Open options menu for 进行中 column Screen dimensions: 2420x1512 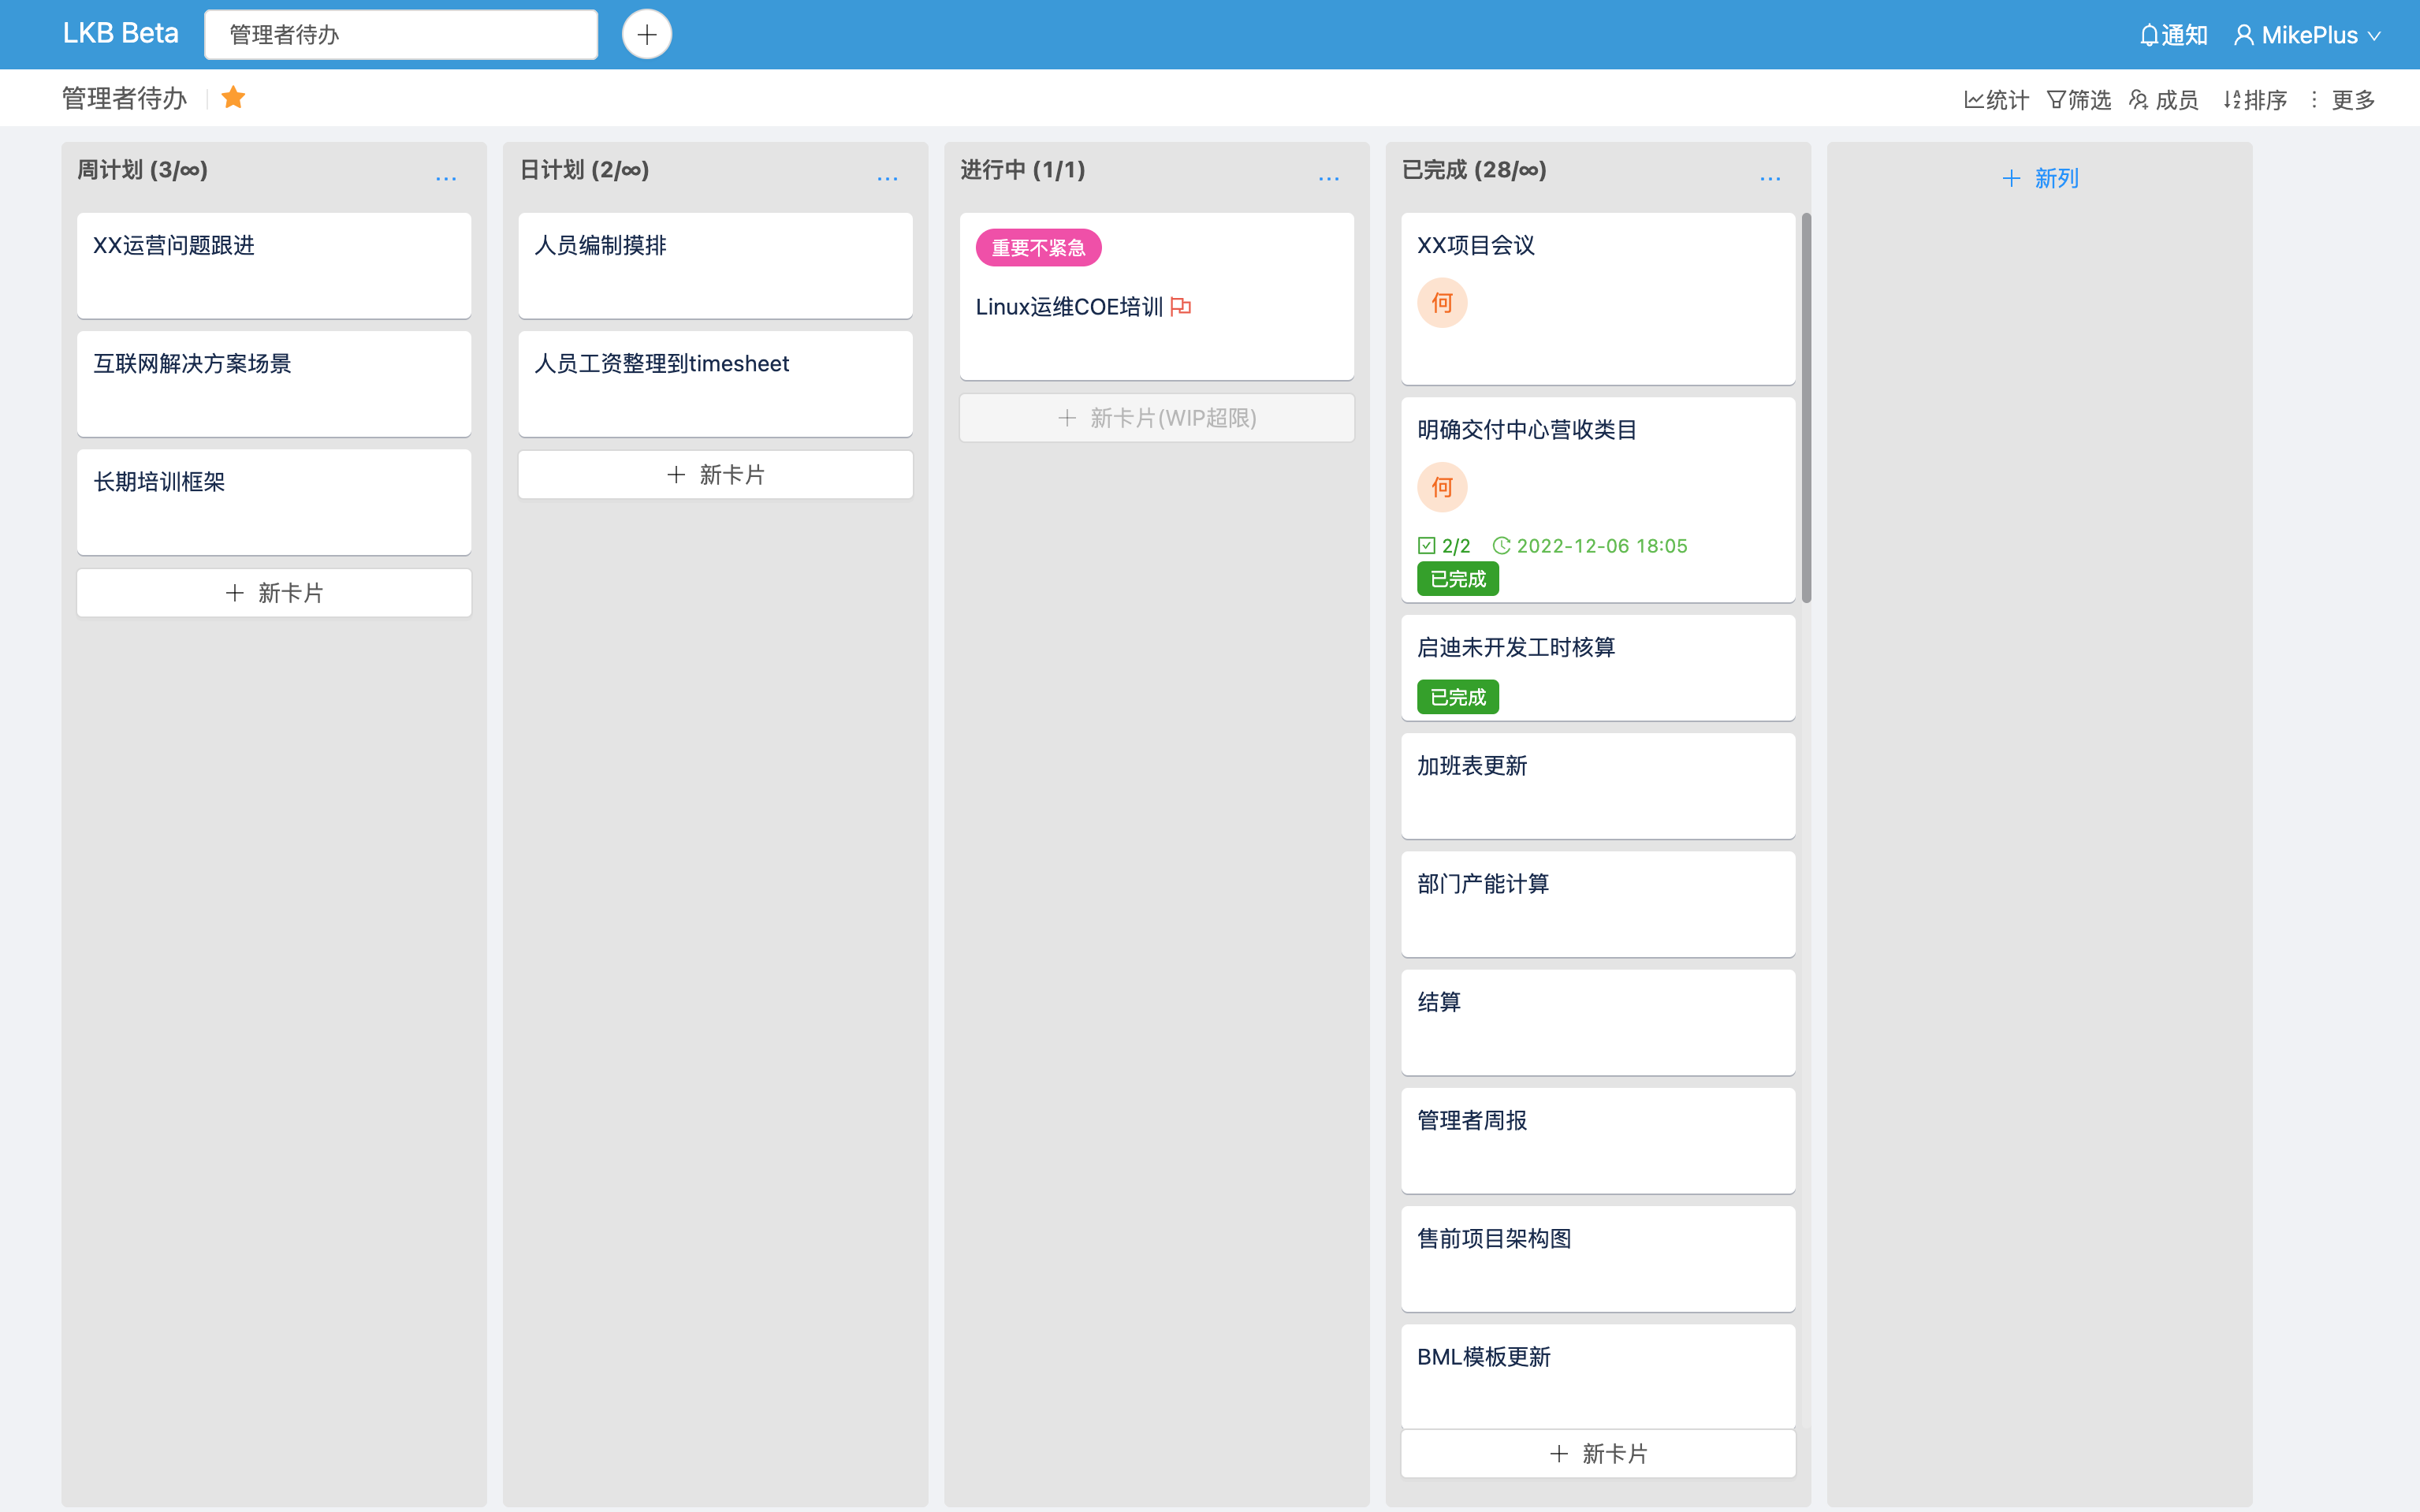1329,178
